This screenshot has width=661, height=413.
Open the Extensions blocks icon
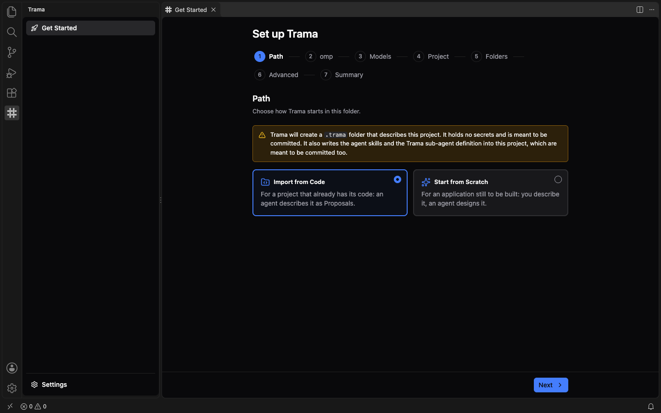[x=12, y=93]
